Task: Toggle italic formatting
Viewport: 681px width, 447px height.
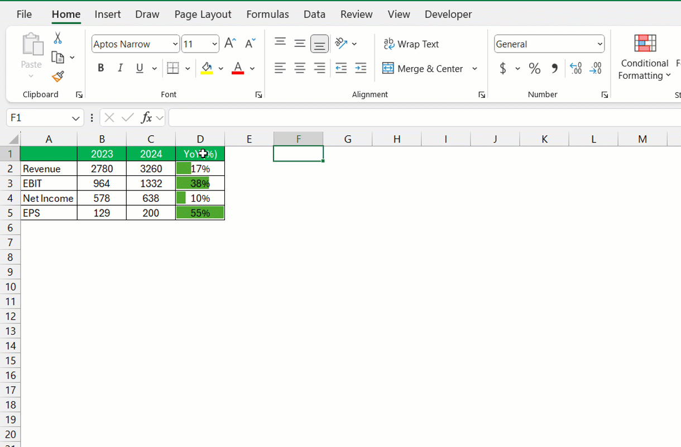Action: coord(120,68)
